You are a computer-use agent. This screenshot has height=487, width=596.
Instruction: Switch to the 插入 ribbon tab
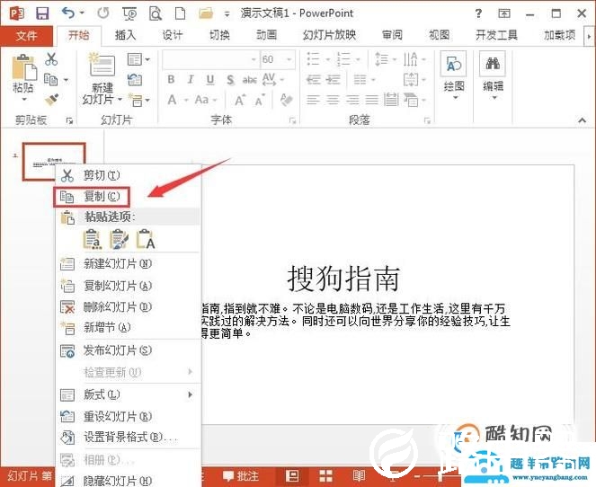coord(126,35)
